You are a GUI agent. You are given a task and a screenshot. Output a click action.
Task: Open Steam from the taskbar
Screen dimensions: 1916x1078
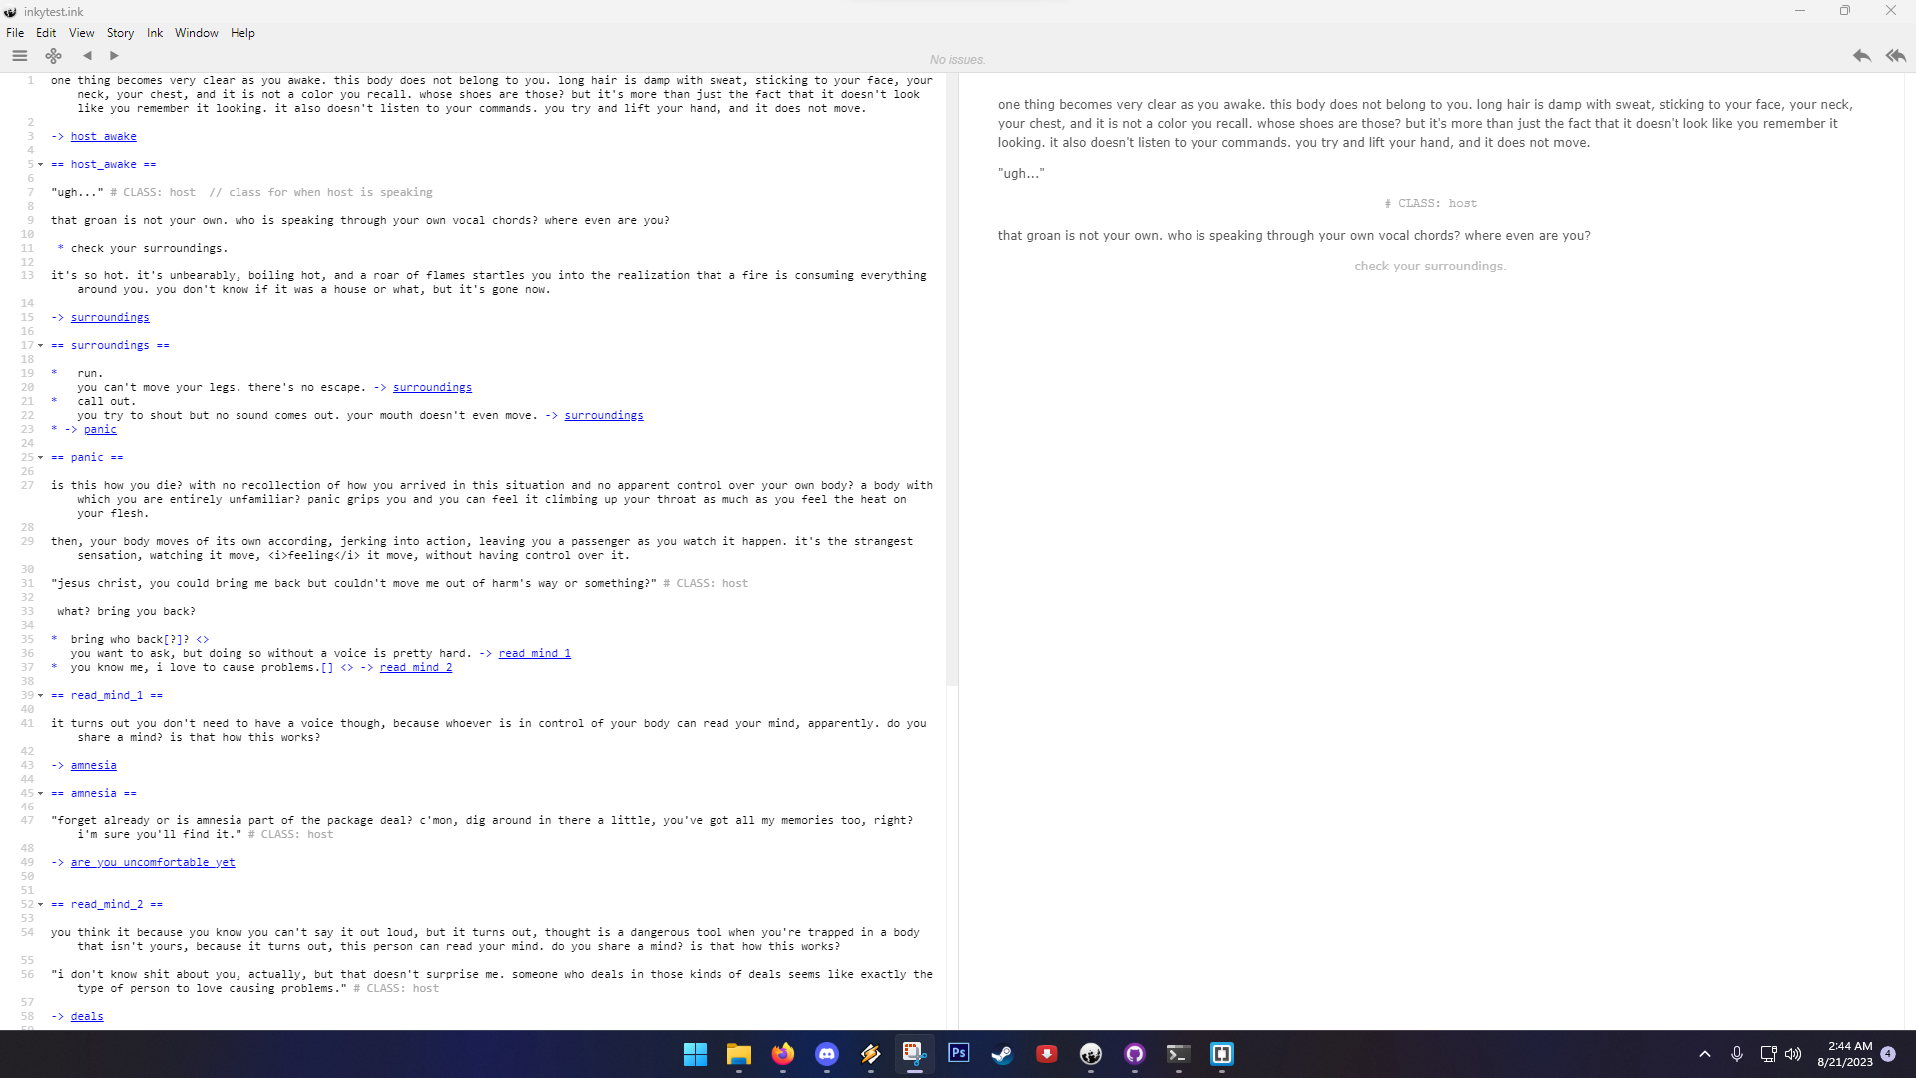(1002, 1053)
